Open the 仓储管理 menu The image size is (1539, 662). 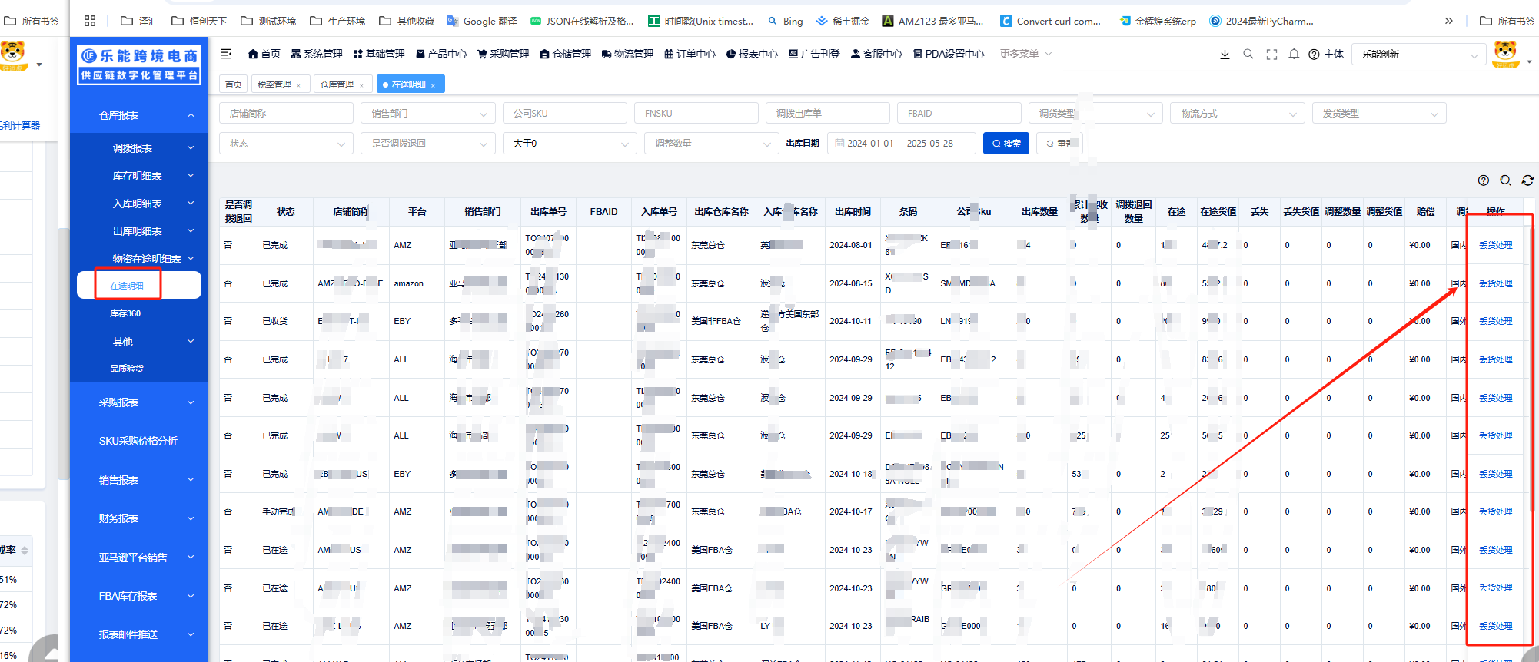click(x=565, y=54)
